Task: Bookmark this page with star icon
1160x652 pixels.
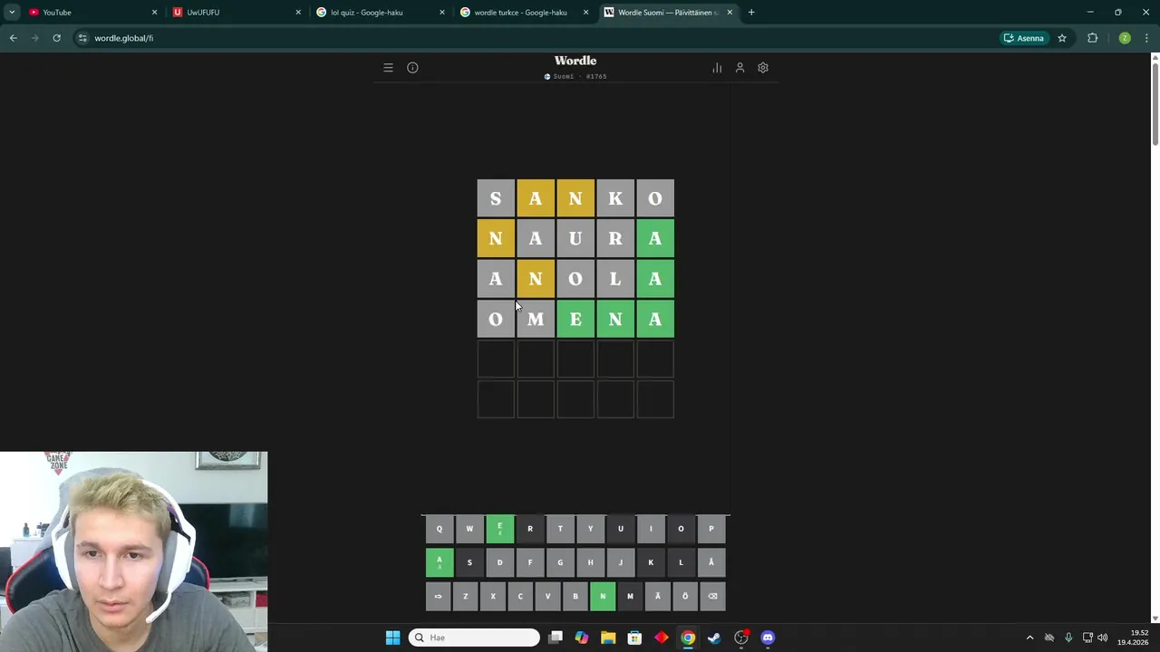Action: pos(1062,38)
